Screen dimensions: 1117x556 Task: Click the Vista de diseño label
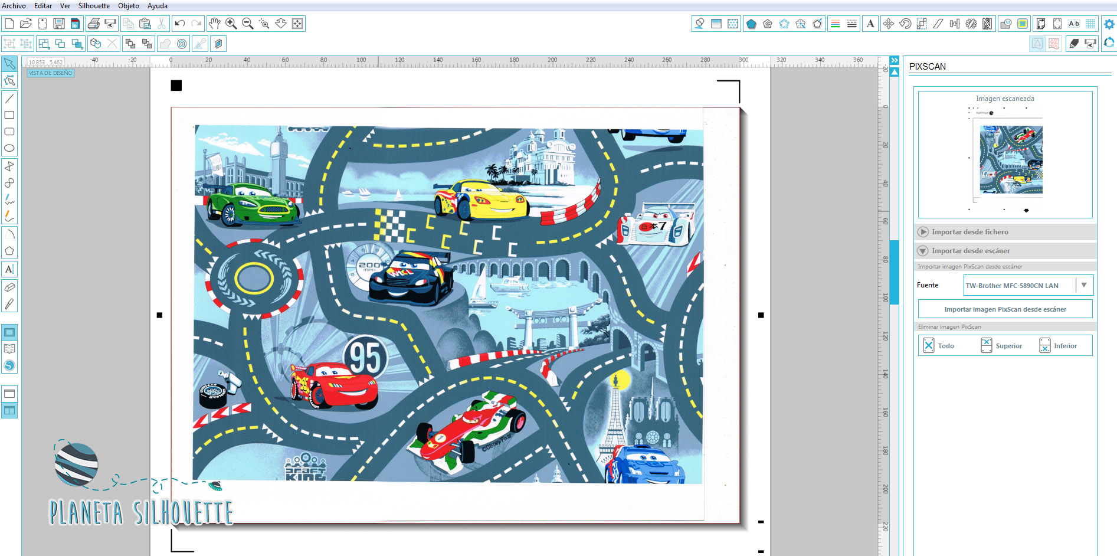tap(51, 73)
